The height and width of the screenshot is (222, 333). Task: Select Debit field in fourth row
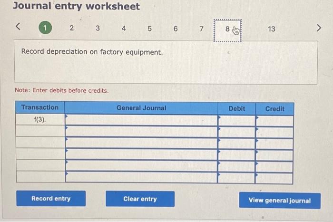(x=236, y=155)
